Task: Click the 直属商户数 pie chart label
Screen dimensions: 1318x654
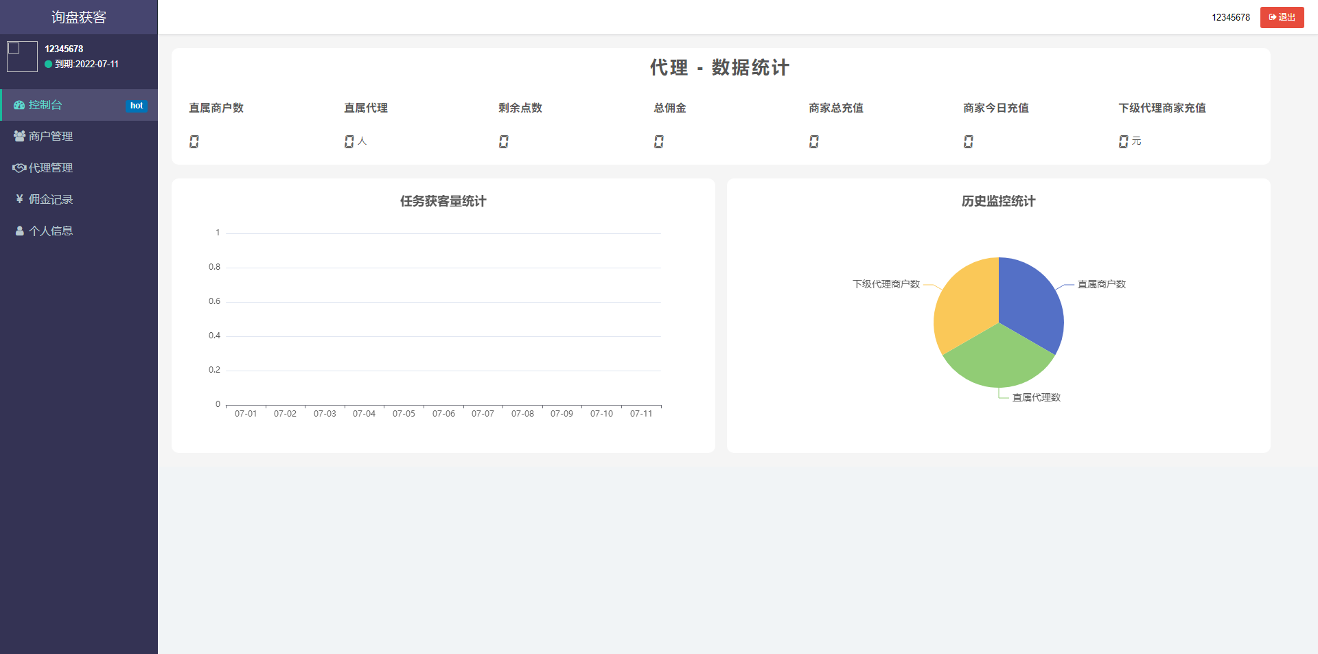Action: 1101,284
